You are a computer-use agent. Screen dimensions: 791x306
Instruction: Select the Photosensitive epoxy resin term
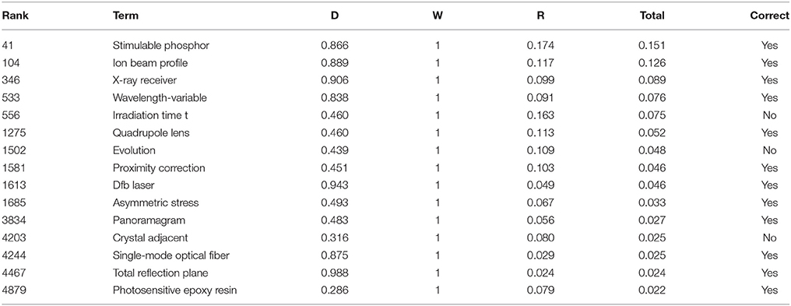click(174, 290)
